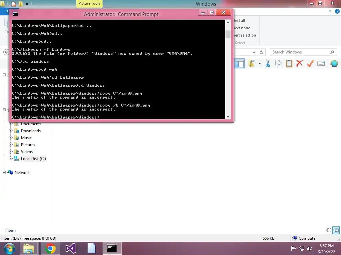Image resolution: width=341 pixels, height=255 pixels.
Task: Click the Action Center flag tray icon
Action: point(293,248)
